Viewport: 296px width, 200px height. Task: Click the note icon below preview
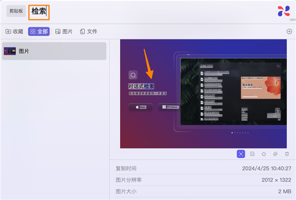(252, 154)
